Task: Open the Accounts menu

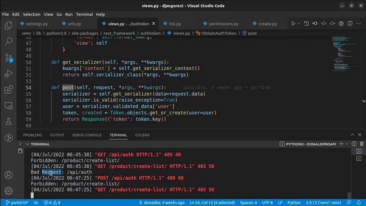Action: (9, 175)
